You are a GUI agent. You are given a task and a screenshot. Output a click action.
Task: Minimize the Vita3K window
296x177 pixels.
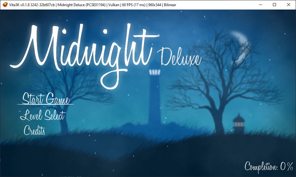[x=261, y=5]
